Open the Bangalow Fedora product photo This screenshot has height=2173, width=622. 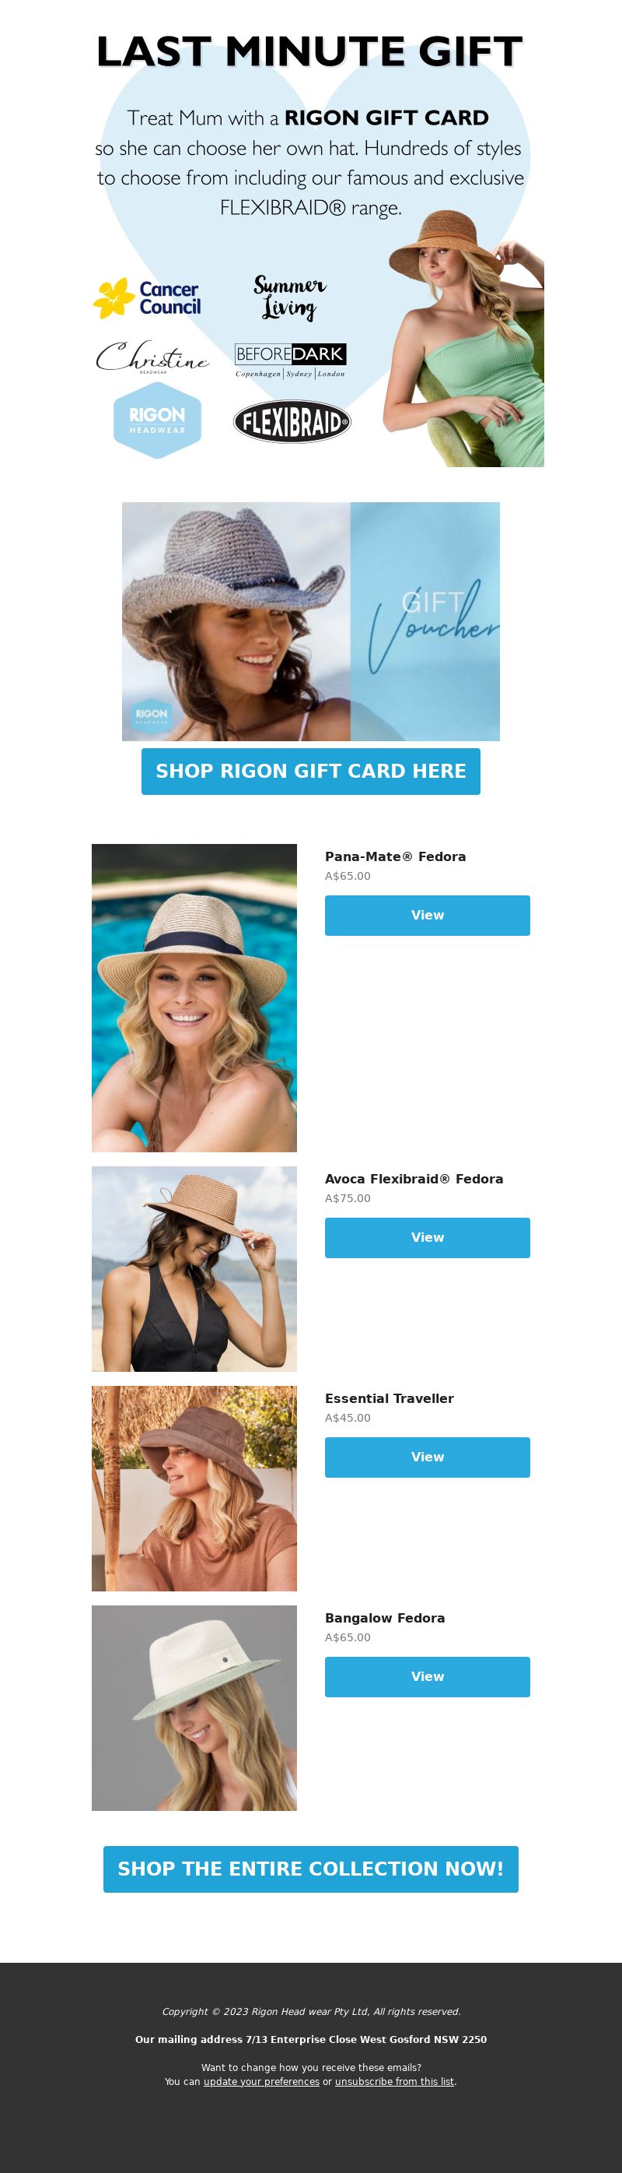(194, 1707)
